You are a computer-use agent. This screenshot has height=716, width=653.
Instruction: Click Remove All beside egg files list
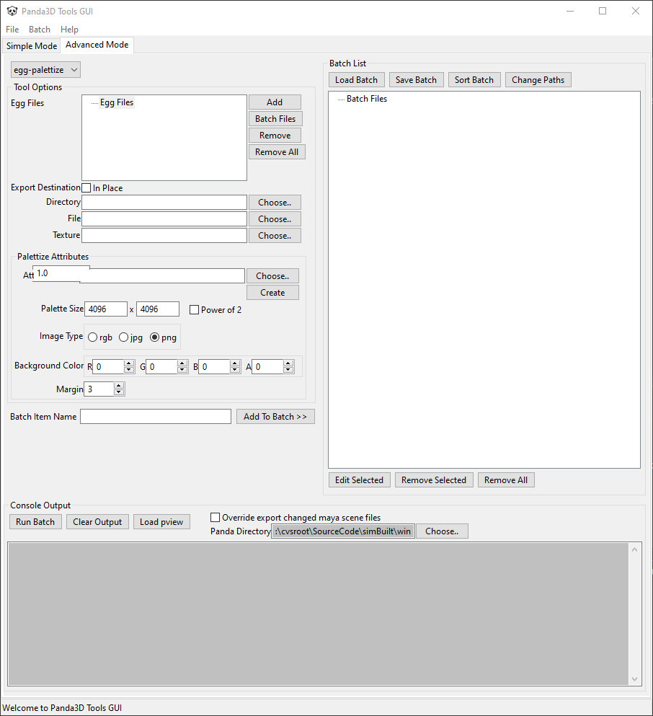click(x=277, y=152)
